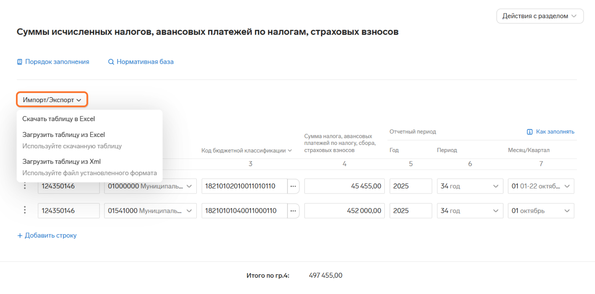This screenshot has width=595, height=294.
Task: Expand month dropdown showing 01 октябрь
Action: 540,211
